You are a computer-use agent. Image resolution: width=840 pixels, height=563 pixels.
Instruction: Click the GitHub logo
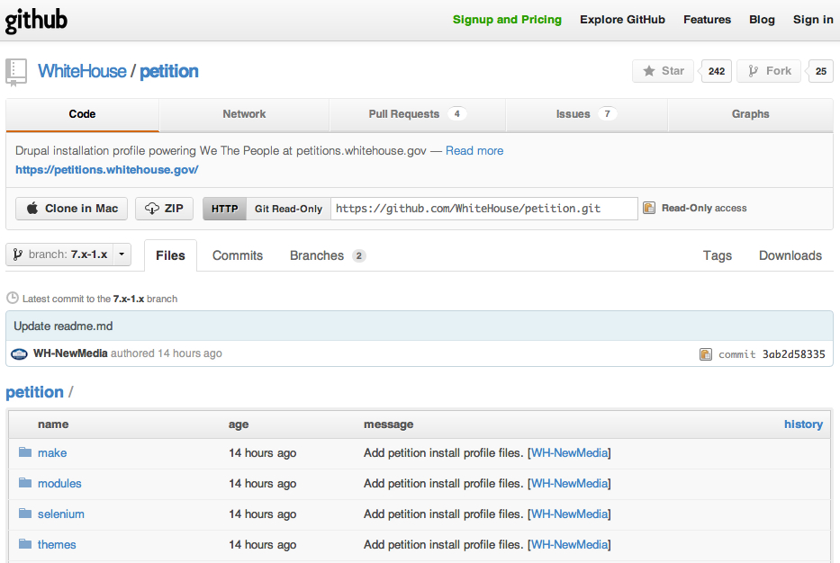click(35, 19)
